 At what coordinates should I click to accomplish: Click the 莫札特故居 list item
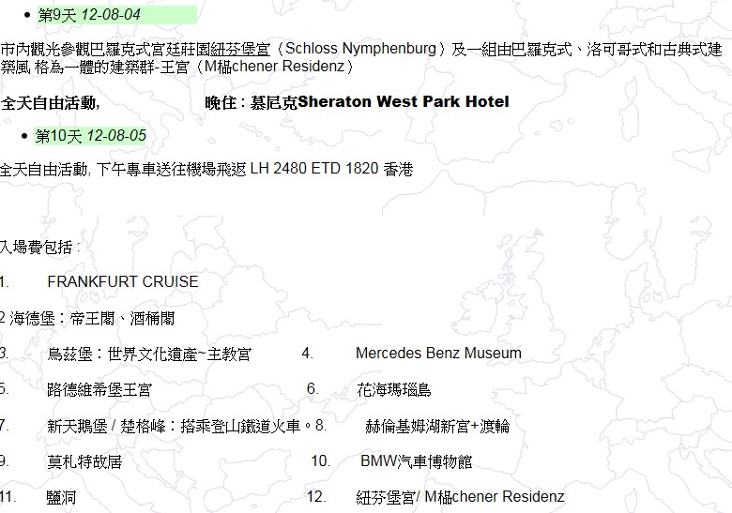(84, 461)
